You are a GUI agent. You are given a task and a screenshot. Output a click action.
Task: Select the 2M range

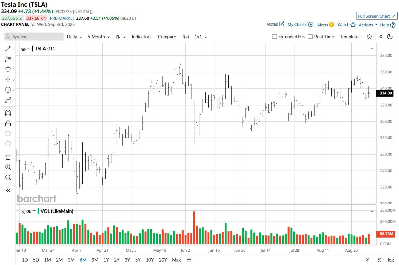point(59,260)
